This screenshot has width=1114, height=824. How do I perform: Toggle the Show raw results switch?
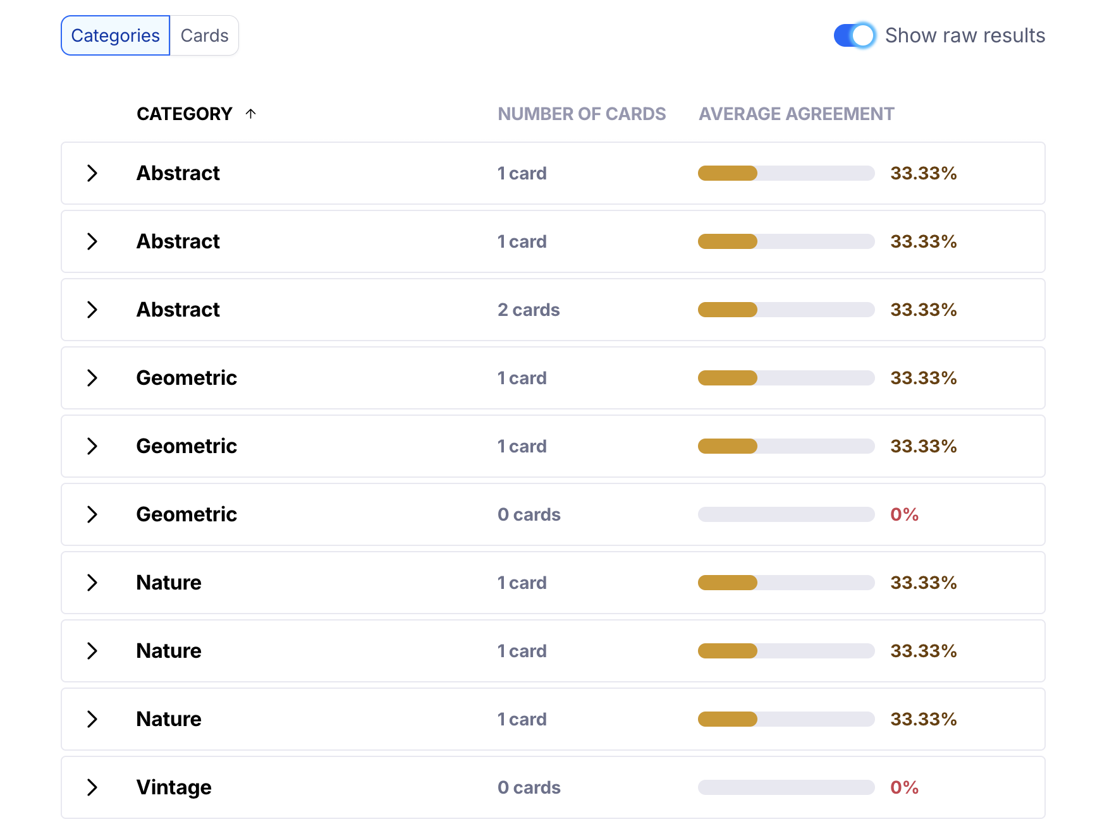click(x=854, y=35)
